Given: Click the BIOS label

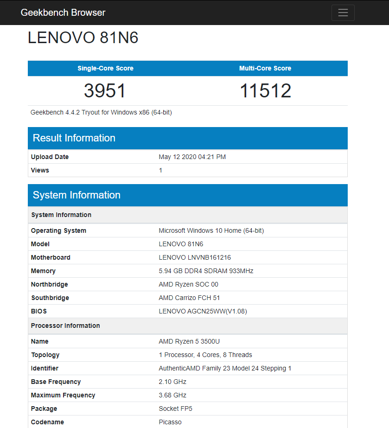Looking at the screenshot, I should point(39,311).
